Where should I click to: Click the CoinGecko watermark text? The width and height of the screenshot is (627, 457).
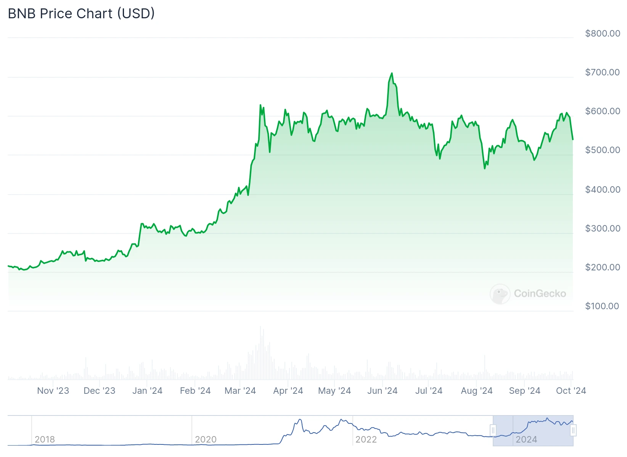[540, 294]
